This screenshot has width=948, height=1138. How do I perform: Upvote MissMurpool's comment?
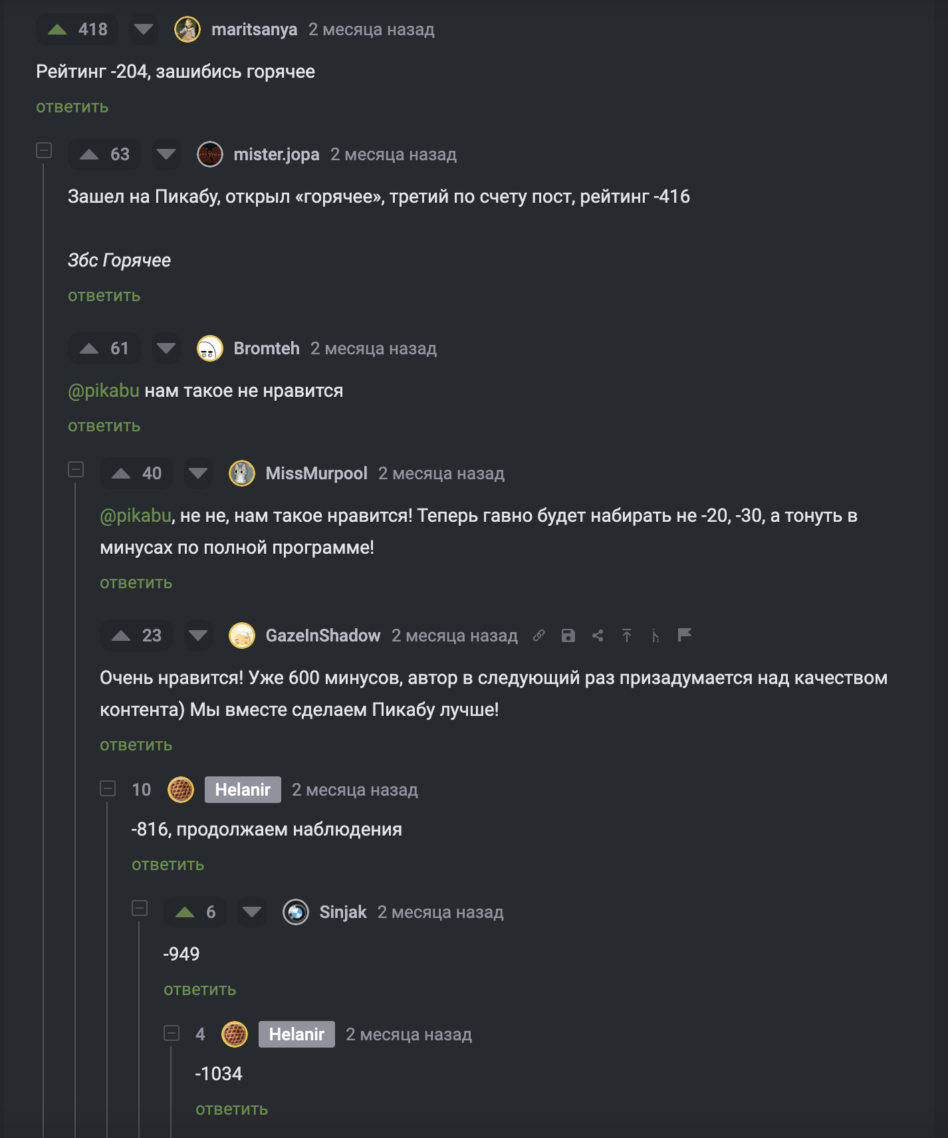pyautogui.click(x=121, y=473)
